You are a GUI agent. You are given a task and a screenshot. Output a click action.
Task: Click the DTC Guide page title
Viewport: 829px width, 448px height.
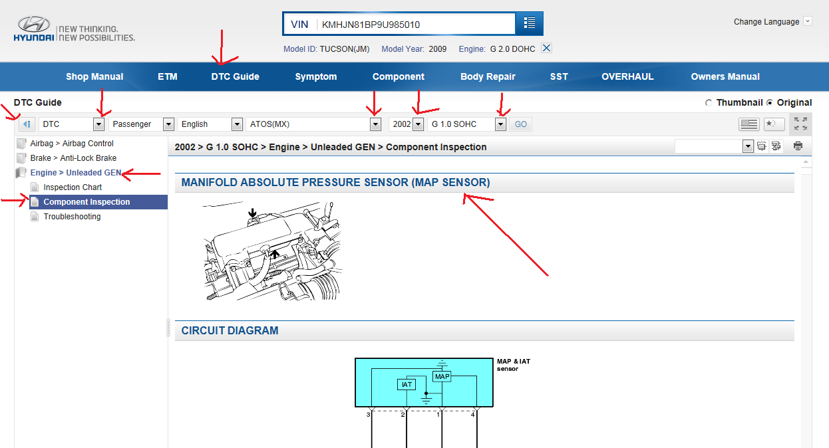37,102
